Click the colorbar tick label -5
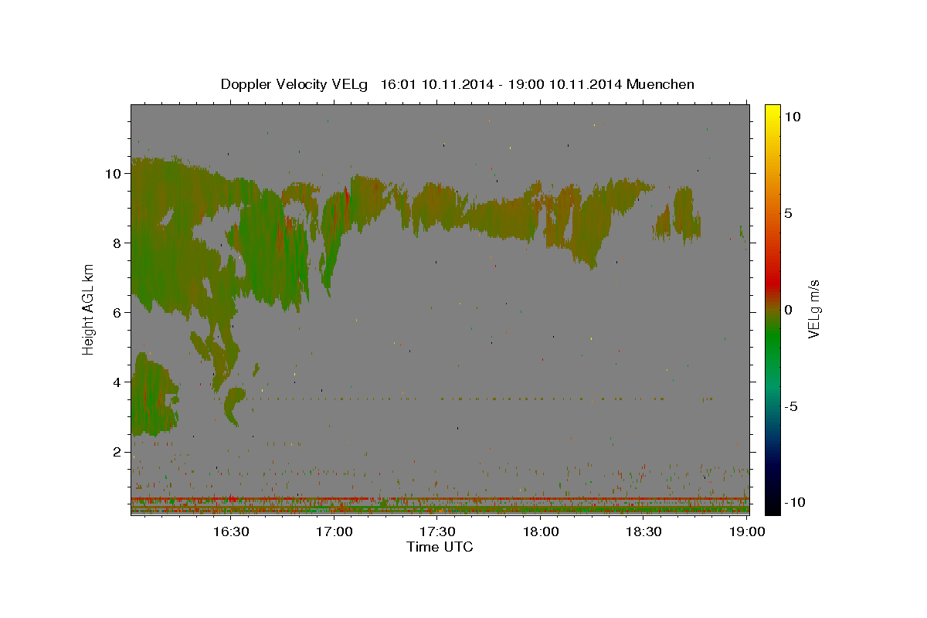The height and width of the screenshot is (618, 927). tap(792, 406)
